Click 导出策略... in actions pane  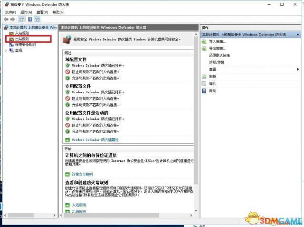click(217, 49)
